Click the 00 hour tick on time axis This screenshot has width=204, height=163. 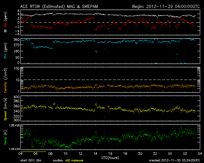pyautogui.click(x=170, y=153)
